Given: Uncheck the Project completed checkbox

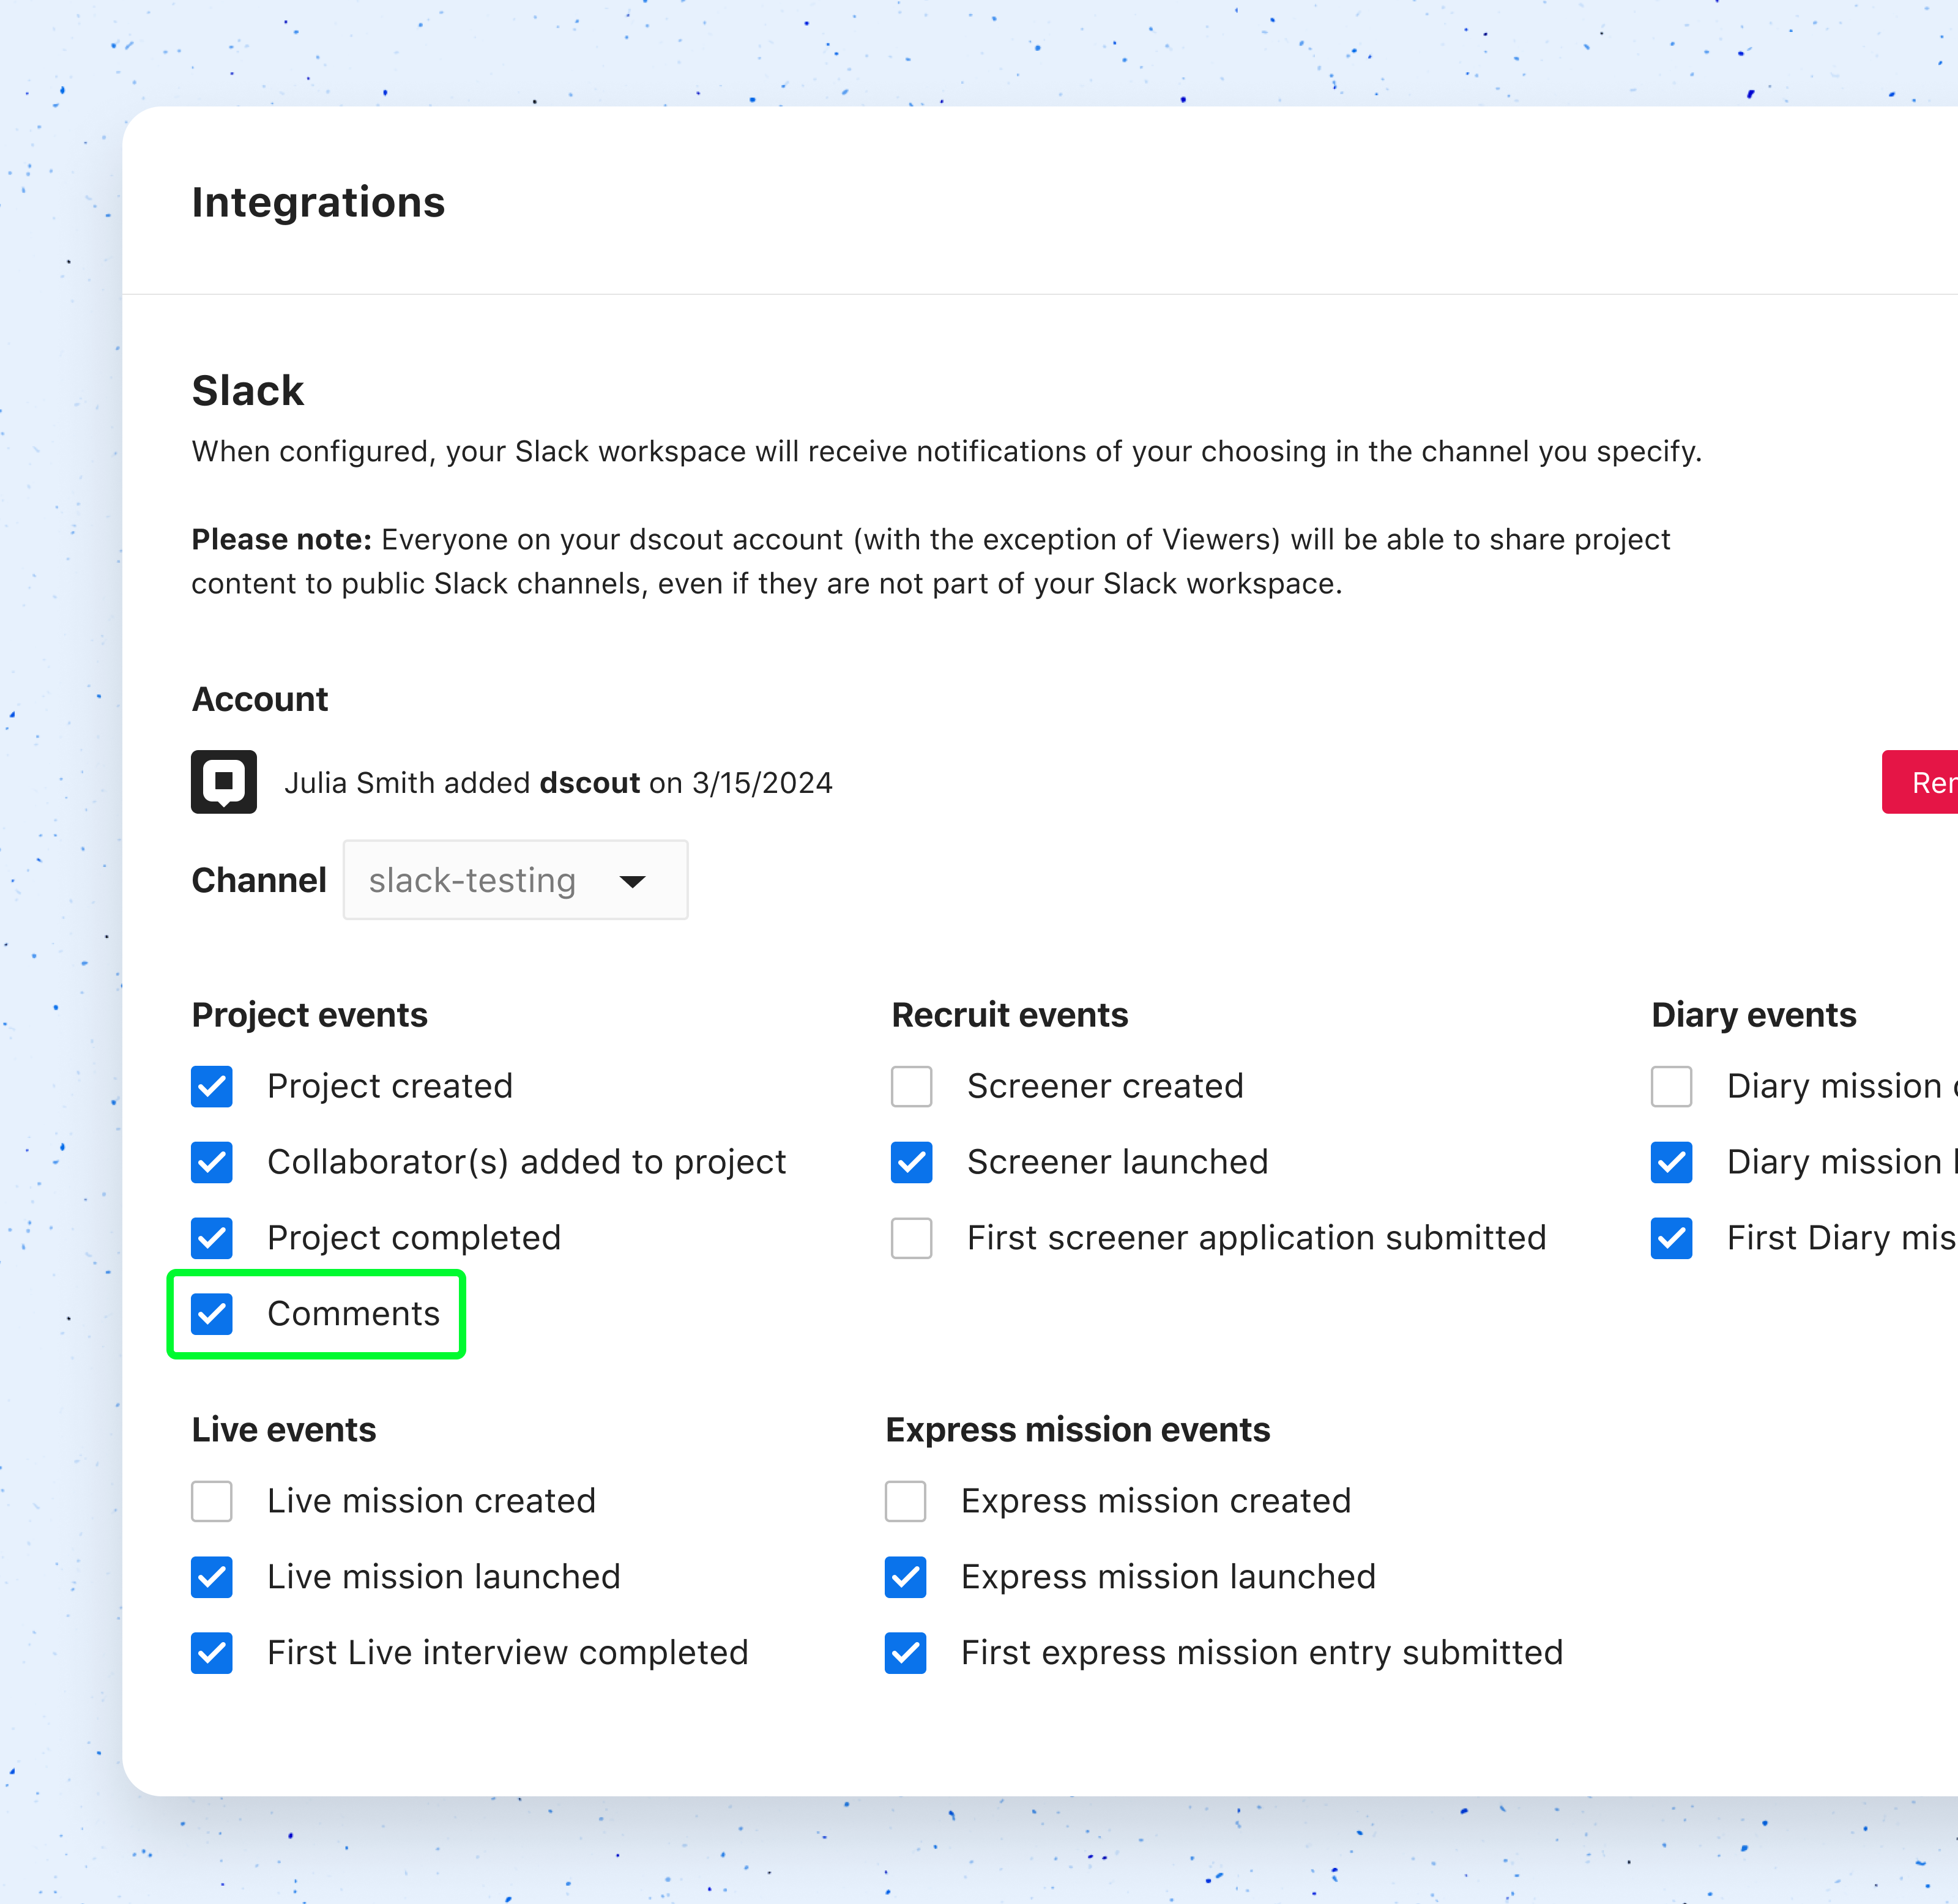Looking at the screenshot, I should (212, 1239).
